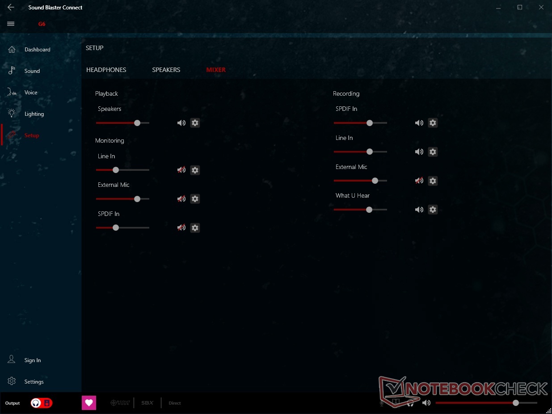Go back with the arrow icon
This screenshot has height=414, width=552.
[11, 7]
